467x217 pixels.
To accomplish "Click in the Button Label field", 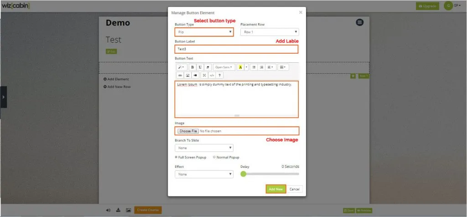I will (x=237, y=49).
